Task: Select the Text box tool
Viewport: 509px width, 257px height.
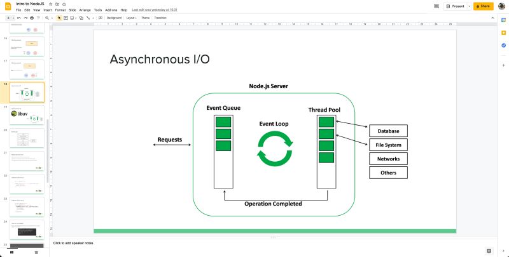Action: pos(66,18)
